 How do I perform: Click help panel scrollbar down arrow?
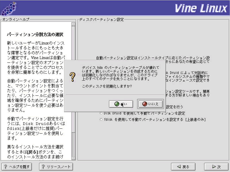point(74,158)
